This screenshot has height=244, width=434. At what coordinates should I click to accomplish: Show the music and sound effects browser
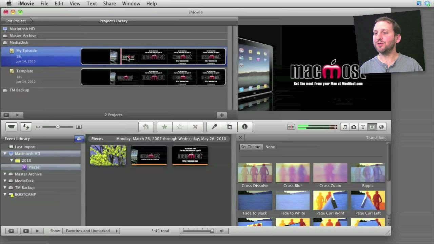345,127
